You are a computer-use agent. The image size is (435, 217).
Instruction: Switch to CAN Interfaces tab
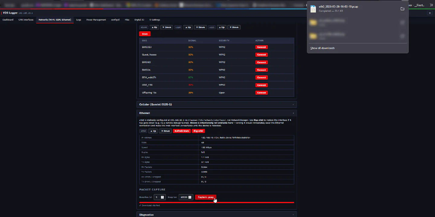point(26,20)
